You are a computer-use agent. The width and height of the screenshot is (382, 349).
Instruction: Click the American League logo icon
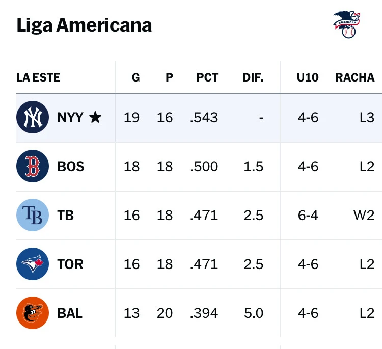pyautogui.click(x=347, y=25)
